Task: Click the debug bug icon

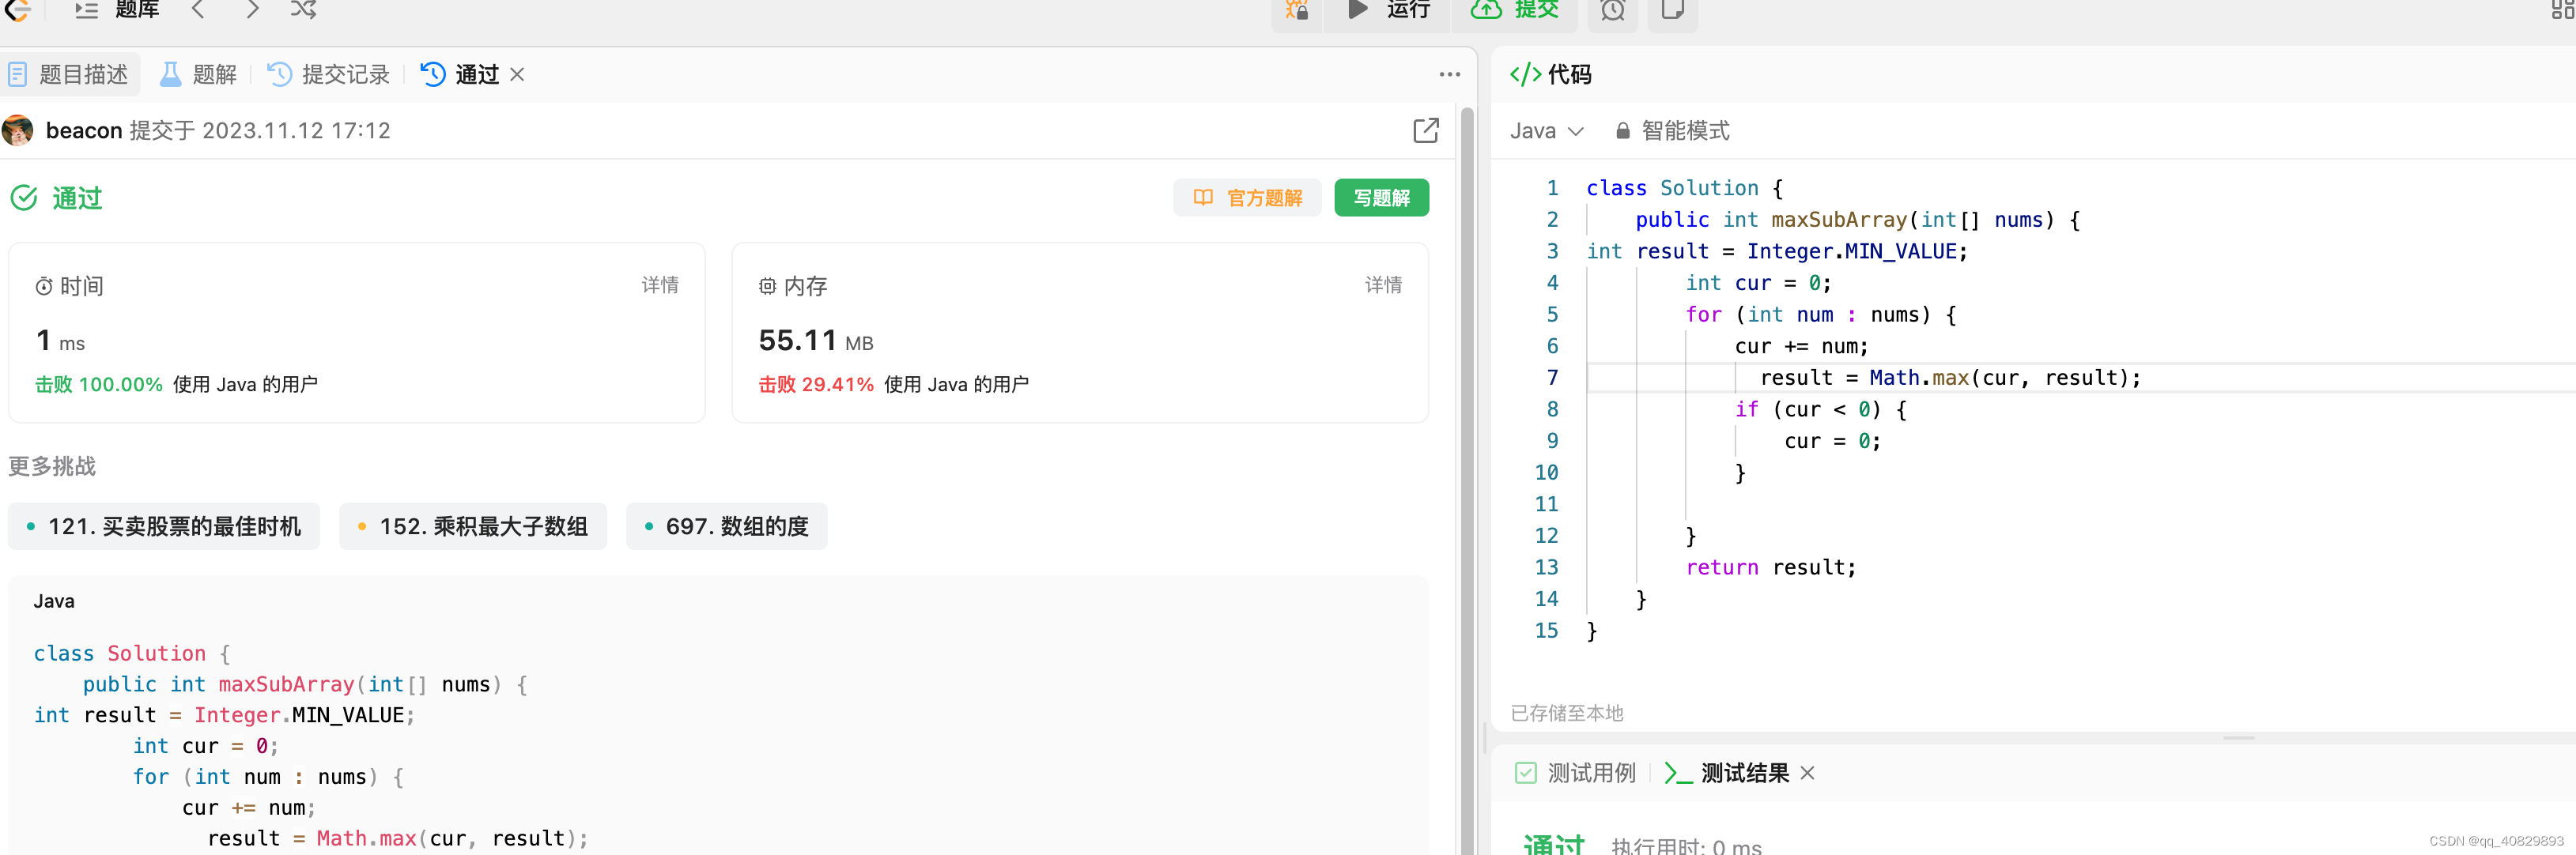Action: 1297,10
